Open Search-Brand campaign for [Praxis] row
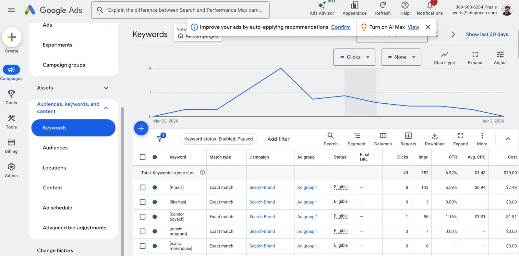 (x=262, y=187)
